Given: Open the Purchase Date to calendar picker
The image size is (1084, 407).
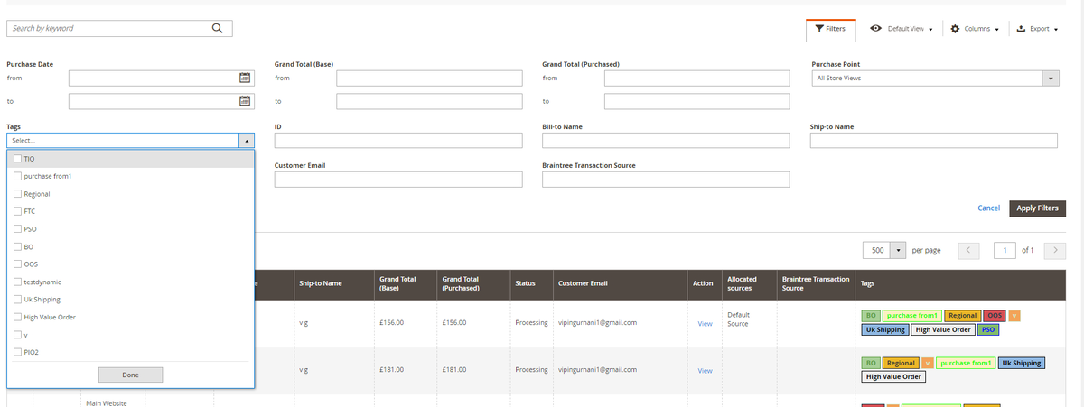Looking at the screenshot, I should 243,101.
